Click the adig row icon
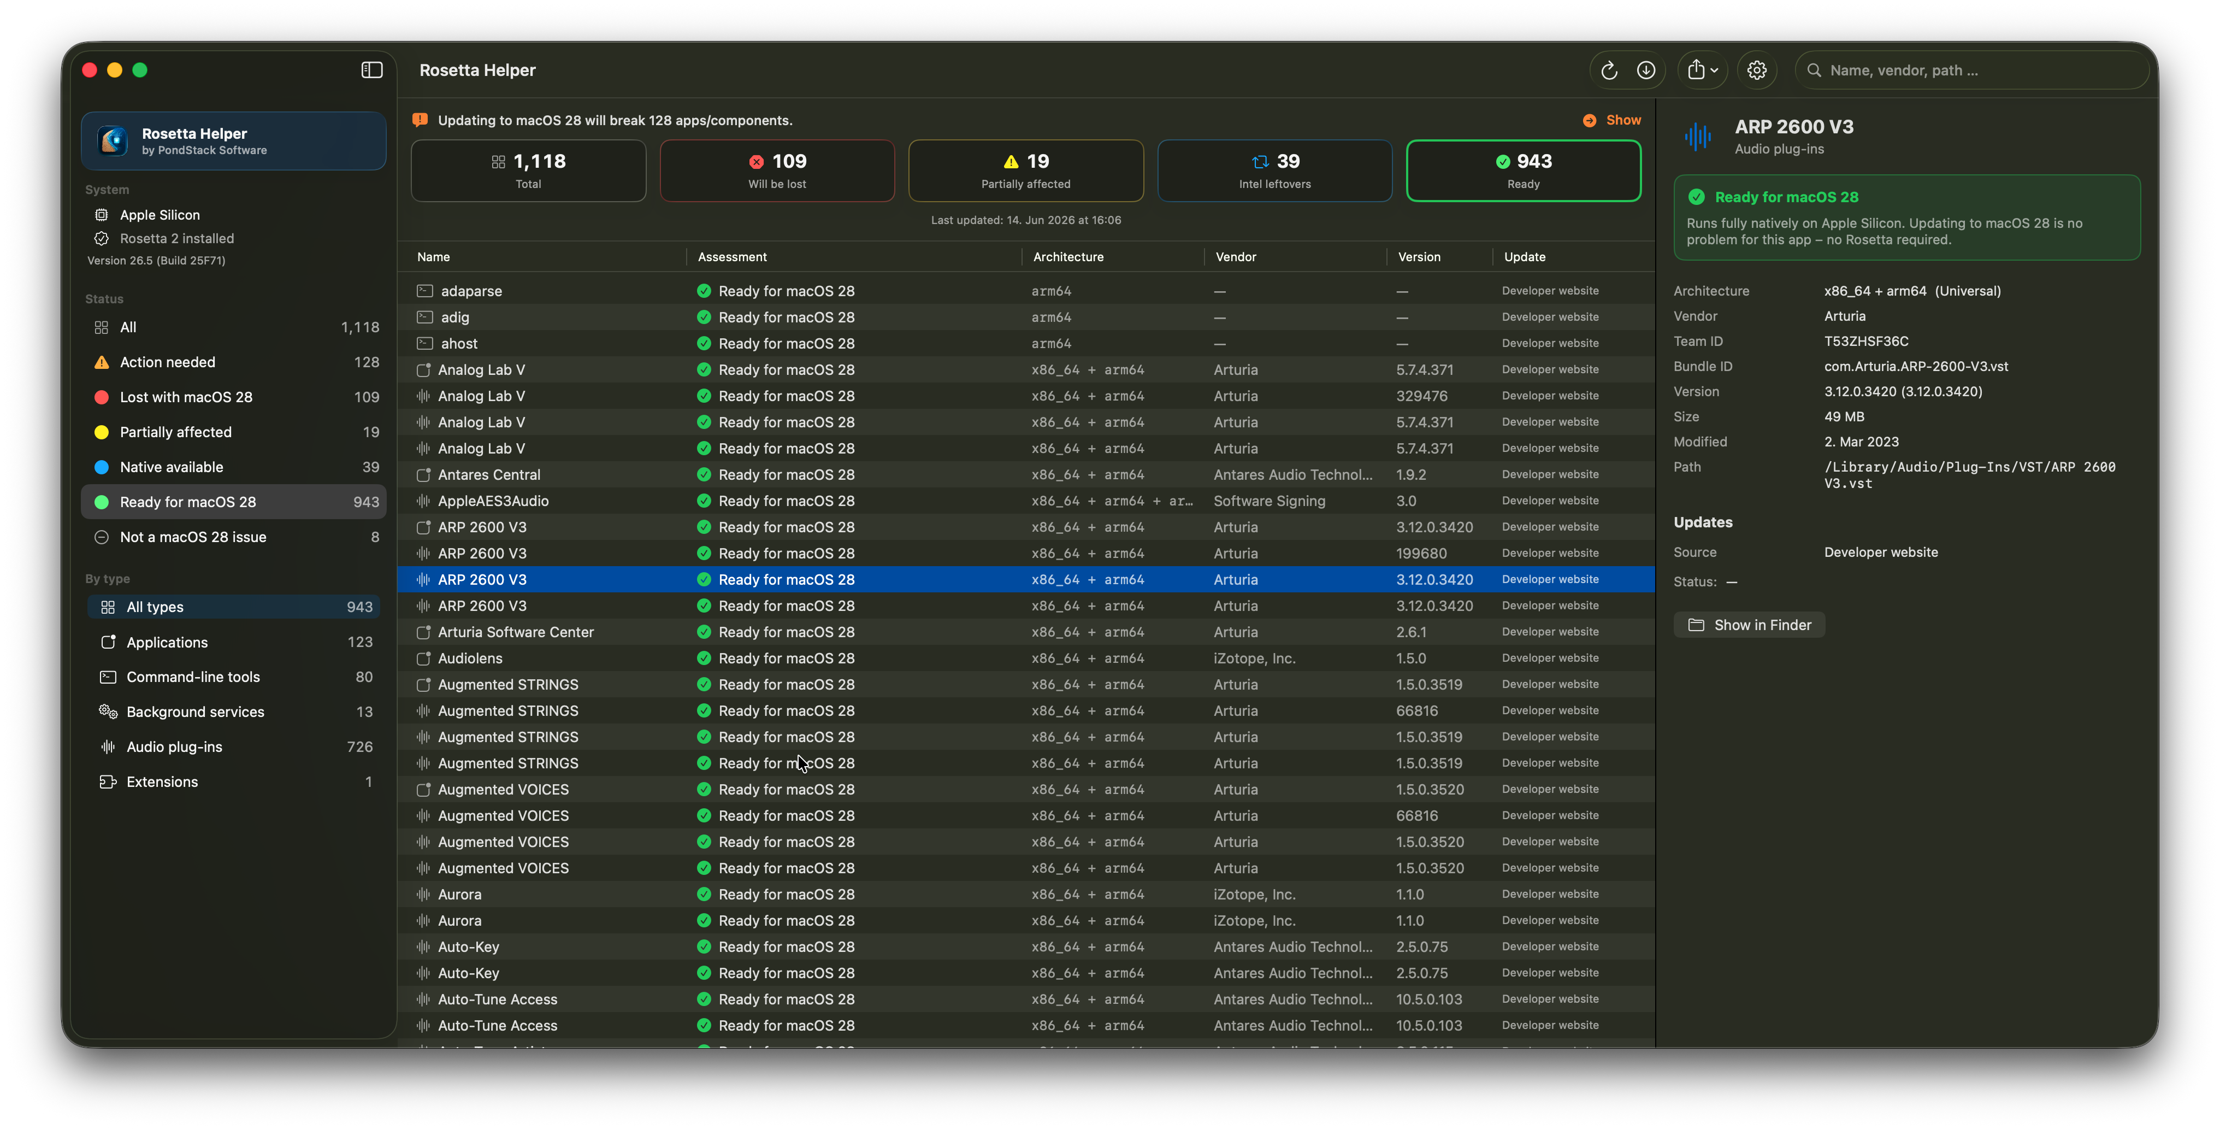 424,316
